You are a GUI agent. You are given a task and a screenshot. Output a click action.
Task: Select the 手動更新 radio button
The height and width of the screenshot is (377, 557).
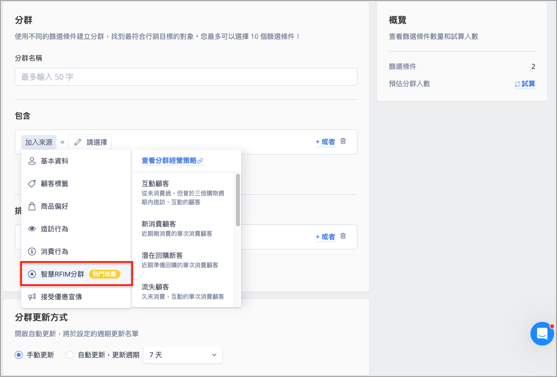coord(19,355)
